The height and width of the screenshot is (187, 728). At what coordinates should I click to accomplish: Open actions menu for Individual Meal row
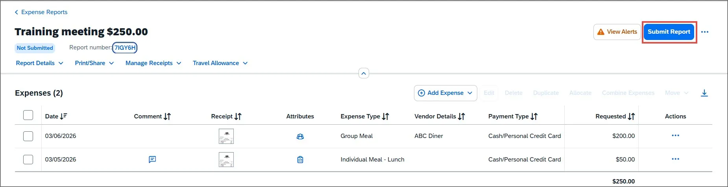pyautogui.click(x=675, y=159)
